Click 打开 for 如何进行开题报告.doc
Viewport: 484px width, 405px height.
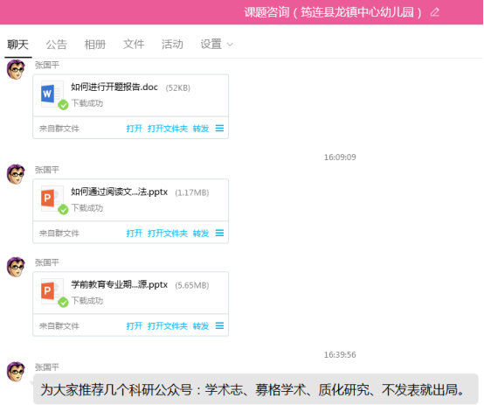pyautogui.click(x=135, y=129)
